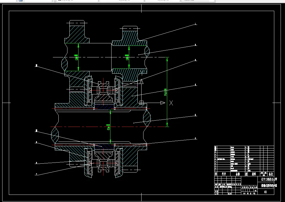This screenshot has width=285, height=202.
Task: Select the green vertical center-distance dimension text
Action: point(165,92)
